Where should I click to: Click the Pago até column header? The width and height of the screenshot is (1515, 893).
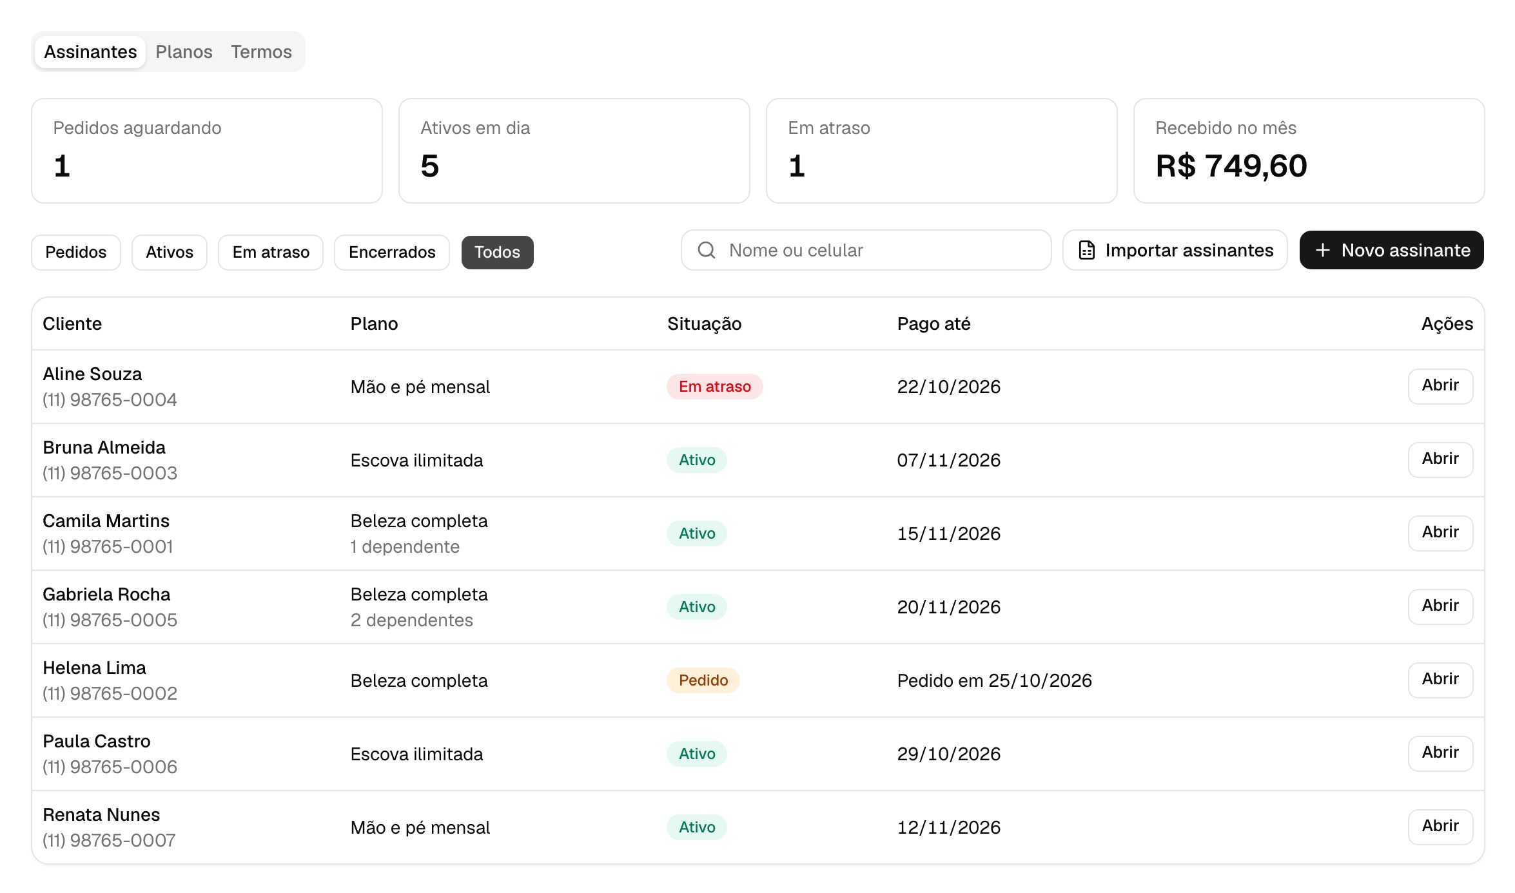(933, 323)
